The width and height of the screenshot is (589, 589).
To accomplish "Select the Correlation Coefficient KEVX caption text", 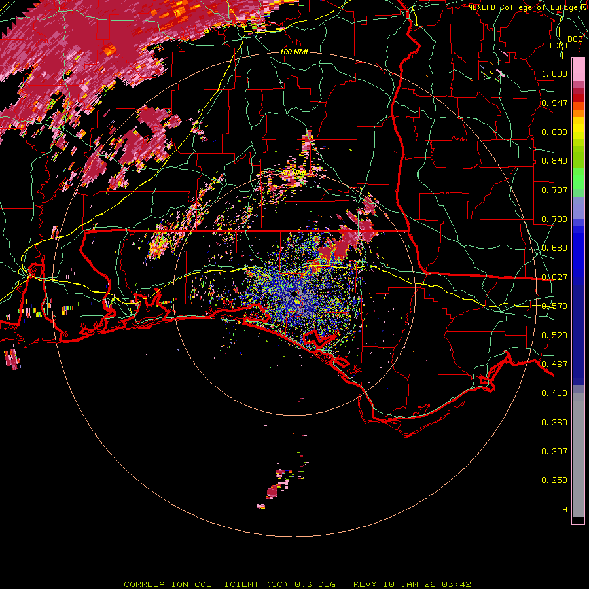I will point(297,584).
